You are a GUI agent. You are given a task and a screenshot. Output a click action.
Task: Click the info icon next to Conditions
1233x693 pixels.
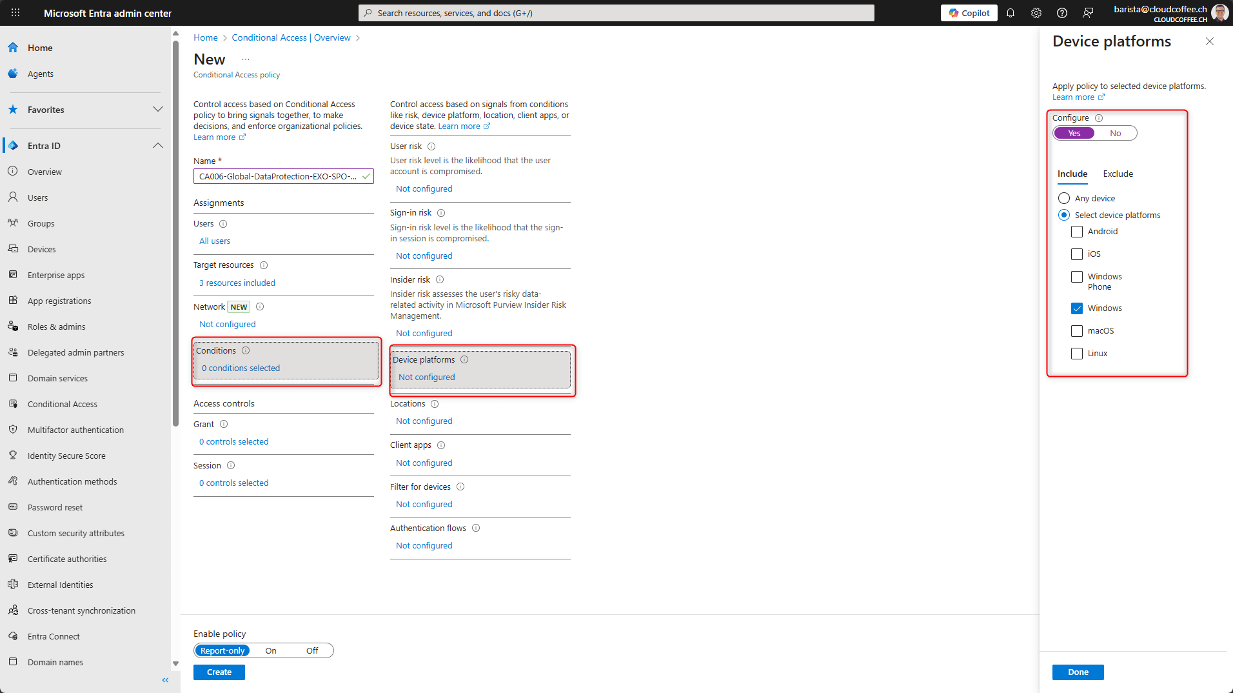tap(246, 350)
